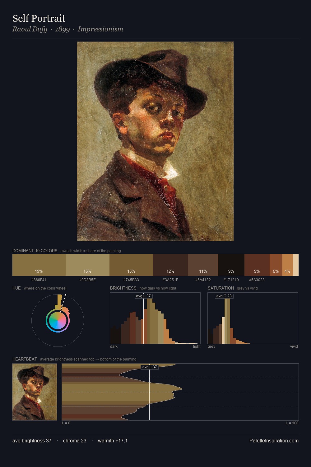Click the hex code #866F41
311x467 pixels.
39,280
